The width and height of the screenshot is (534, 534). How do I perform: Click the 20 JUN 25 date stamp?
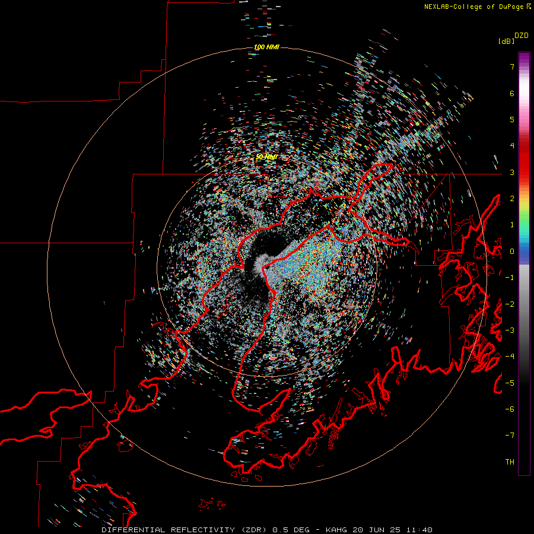pos(376,530)
